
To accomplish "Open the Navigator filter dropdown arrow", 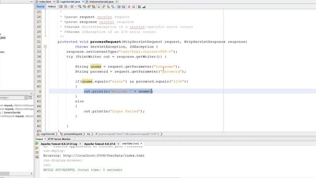I will click(x=26, y=98).
